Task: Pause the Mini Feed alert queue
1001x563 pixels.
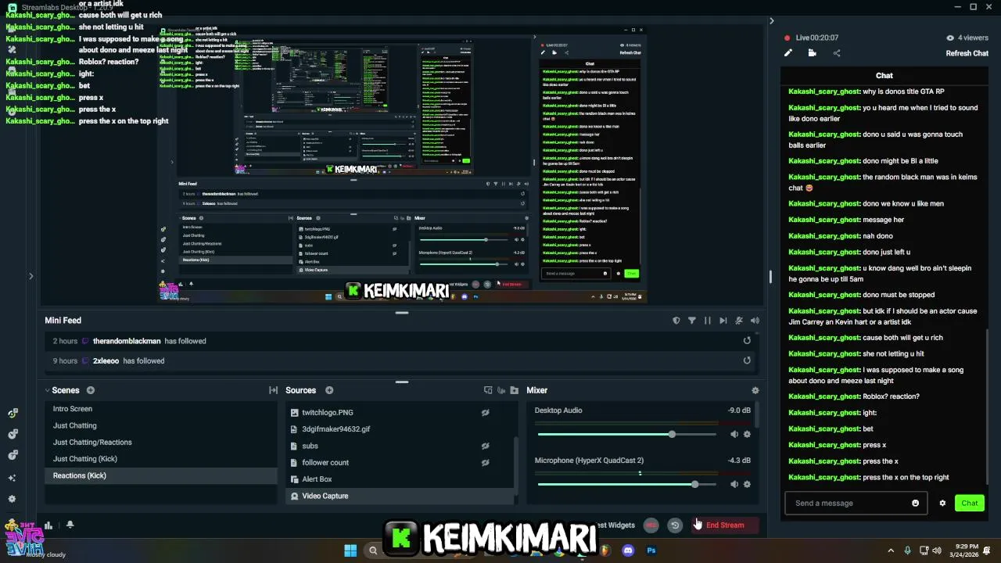Action: pyautogui.click(x=708, y=321)
